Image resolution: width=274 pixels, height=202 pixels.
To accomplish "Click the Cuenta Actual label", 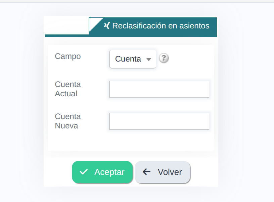I will [x=68, y=89].
